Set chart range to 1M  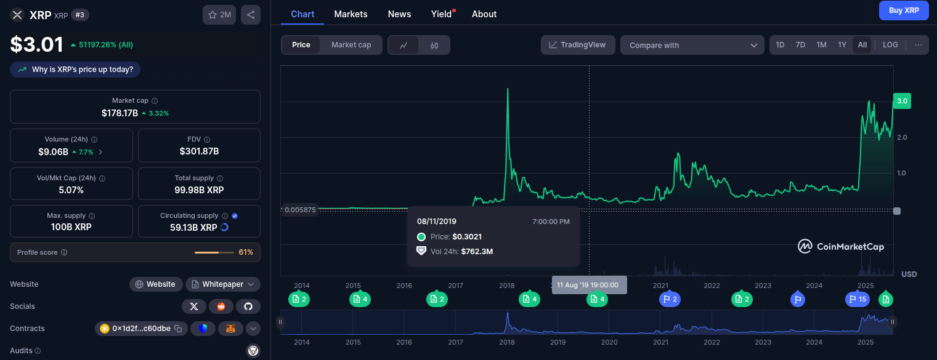pyautogui.click(x=821, y=45)
